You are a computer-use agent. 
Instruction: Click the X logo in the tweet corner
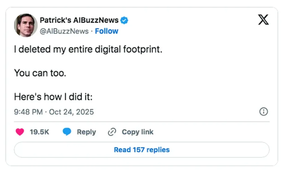pos(263,20)
